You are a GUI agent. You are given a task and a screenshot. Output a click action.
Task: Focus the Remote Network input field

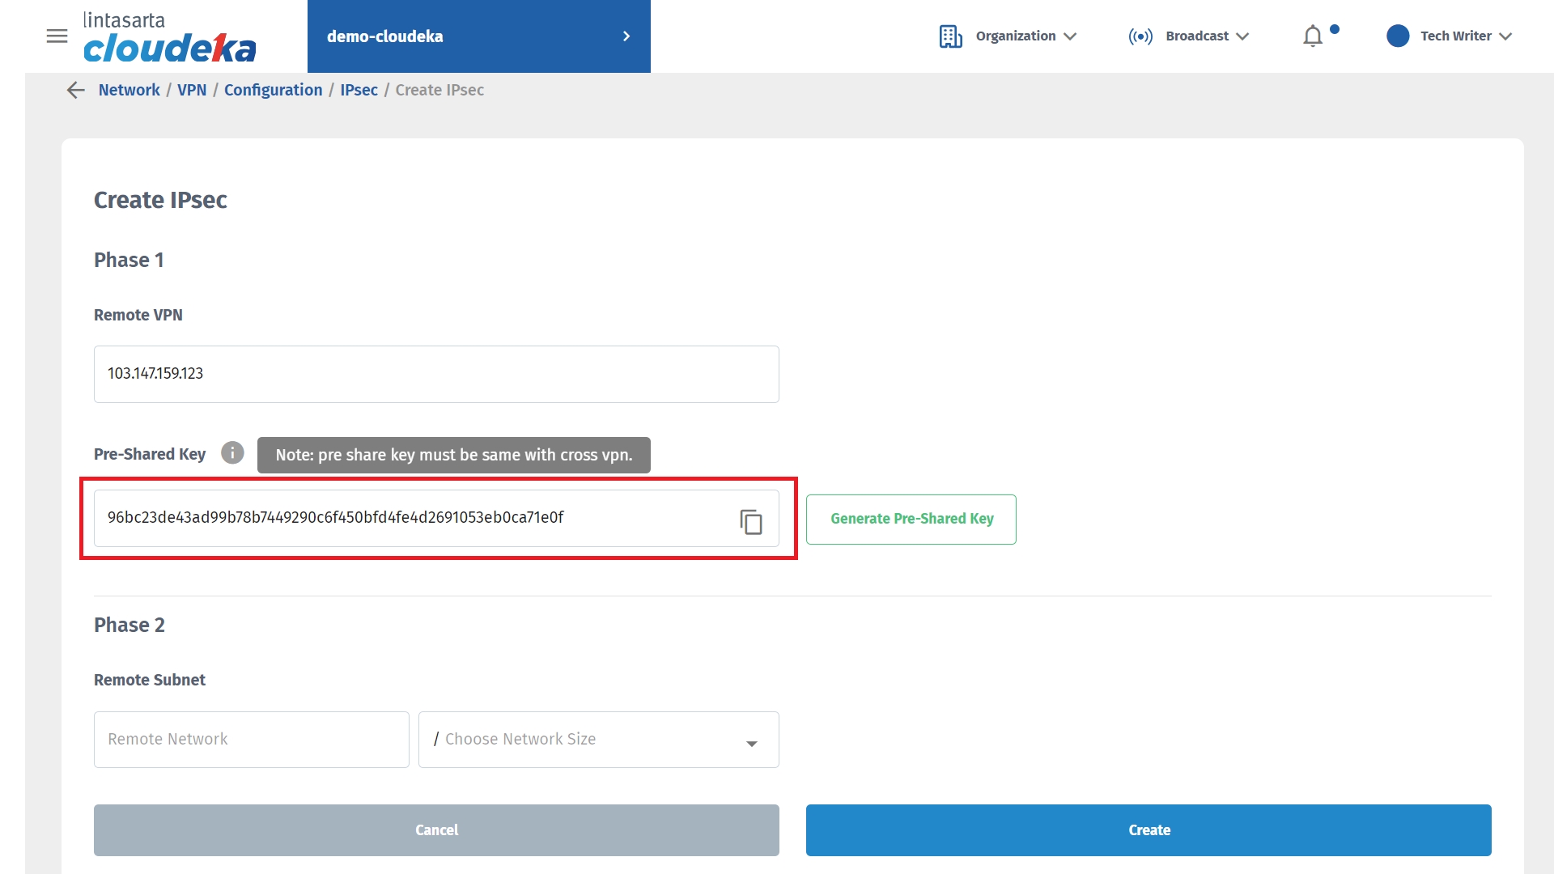251,740
